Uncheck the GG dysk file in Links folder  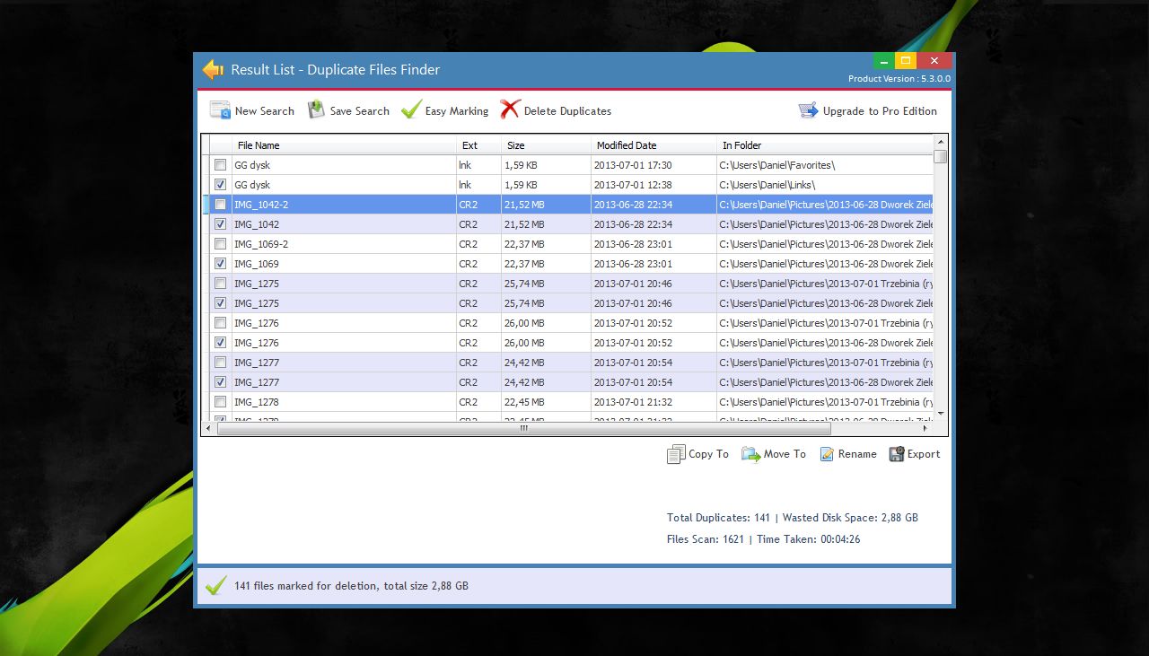coord(220,185)
